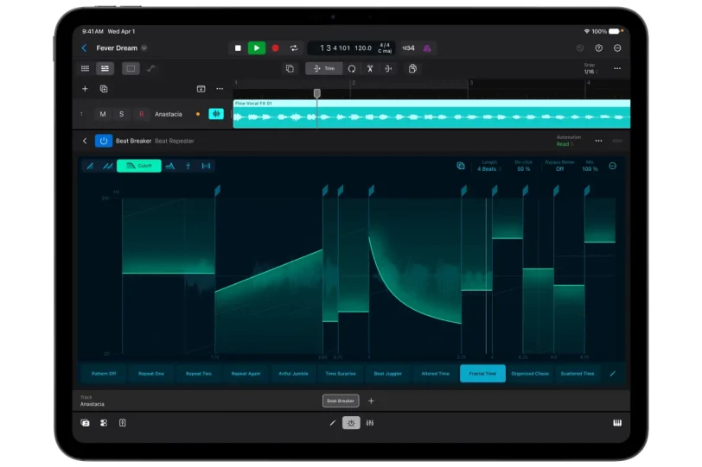Open the Mixer faders icon in bottom bar
Screen dimensions: 702x467
click(x=370, y=423)
